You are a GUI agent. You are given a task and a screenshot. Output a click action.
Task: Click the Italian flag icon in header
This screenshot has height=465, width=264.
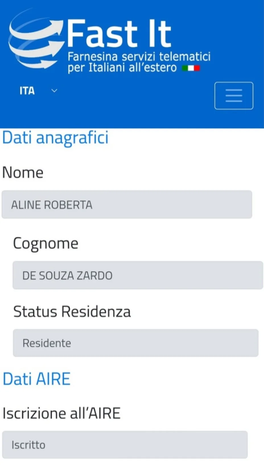click(x=191, y=68)
